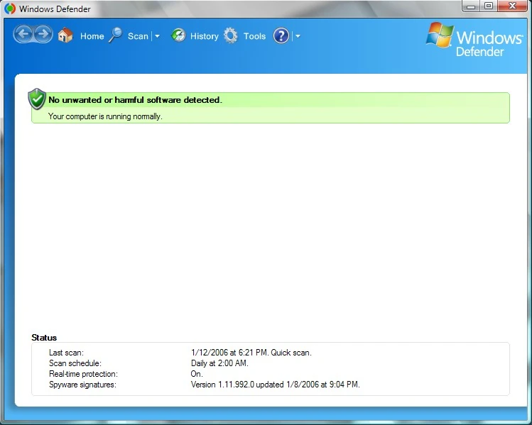The height and width of the screenshot is (425, 532).
Task: Click the 'Real-time protection:' label
Action: 83,374
